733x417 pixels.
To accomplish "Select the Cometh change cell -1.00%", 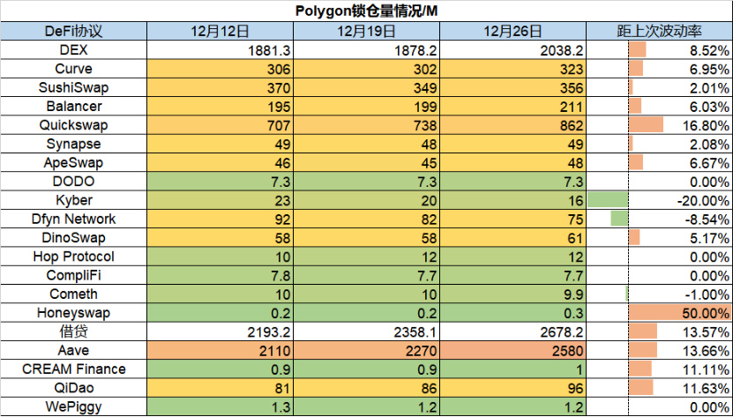I will [x=659, y=294].
